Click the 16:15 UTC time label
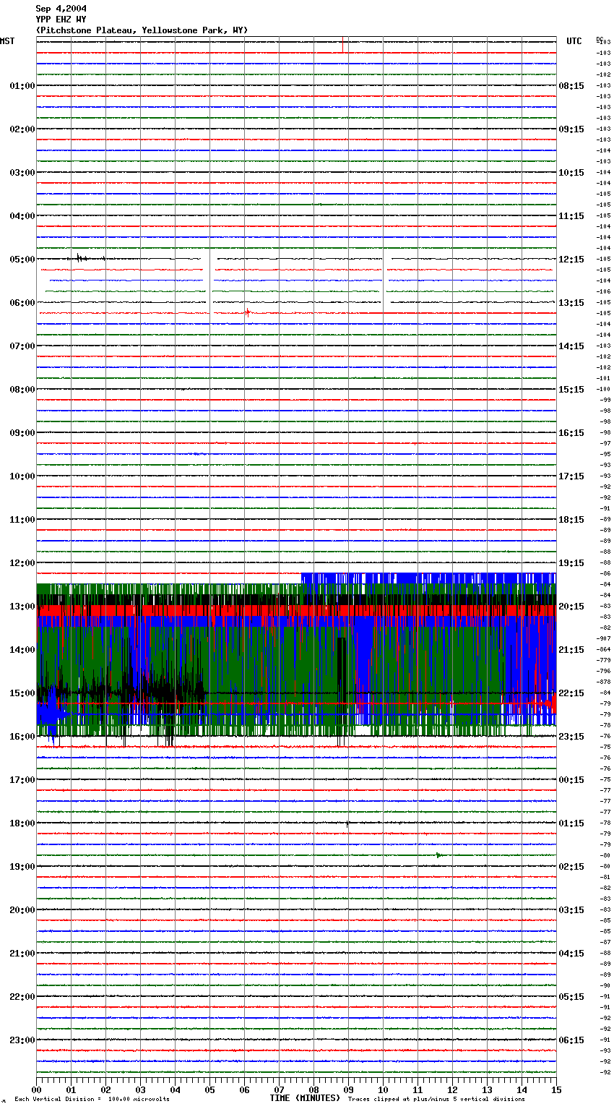Viewport: 614px width, 1109px height. click(571, 433)
